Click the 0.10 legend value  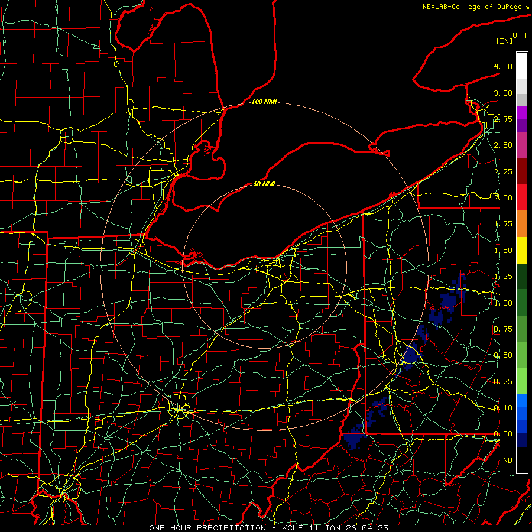503,408
